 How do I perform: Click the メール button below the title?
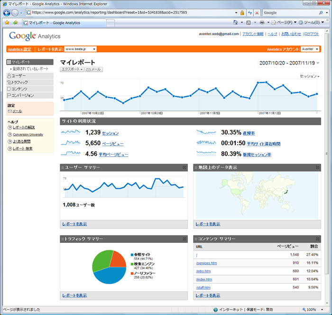click(94, 69)
